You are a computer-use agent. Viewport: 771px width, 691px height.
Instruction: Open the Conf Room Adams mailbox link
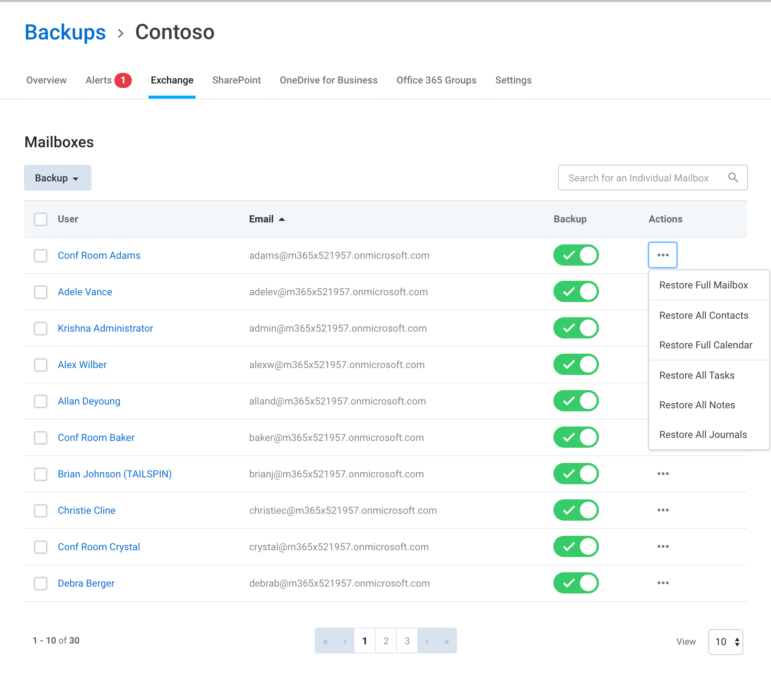click(x=99, y=255)
